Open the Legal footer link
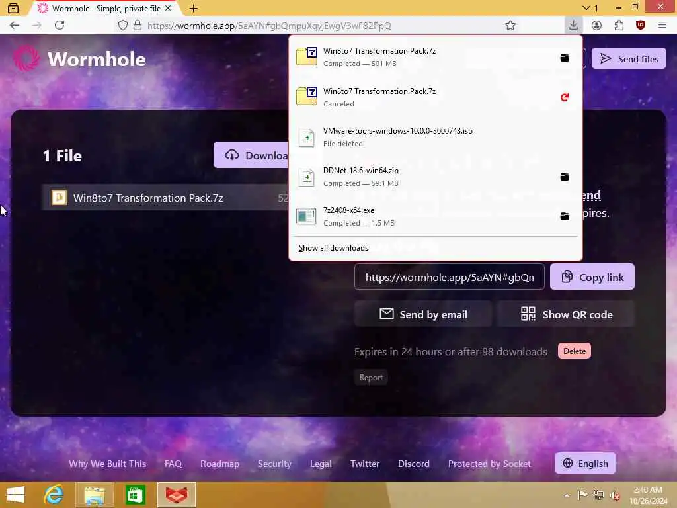 pyautogui.click(x=321, y=464)
